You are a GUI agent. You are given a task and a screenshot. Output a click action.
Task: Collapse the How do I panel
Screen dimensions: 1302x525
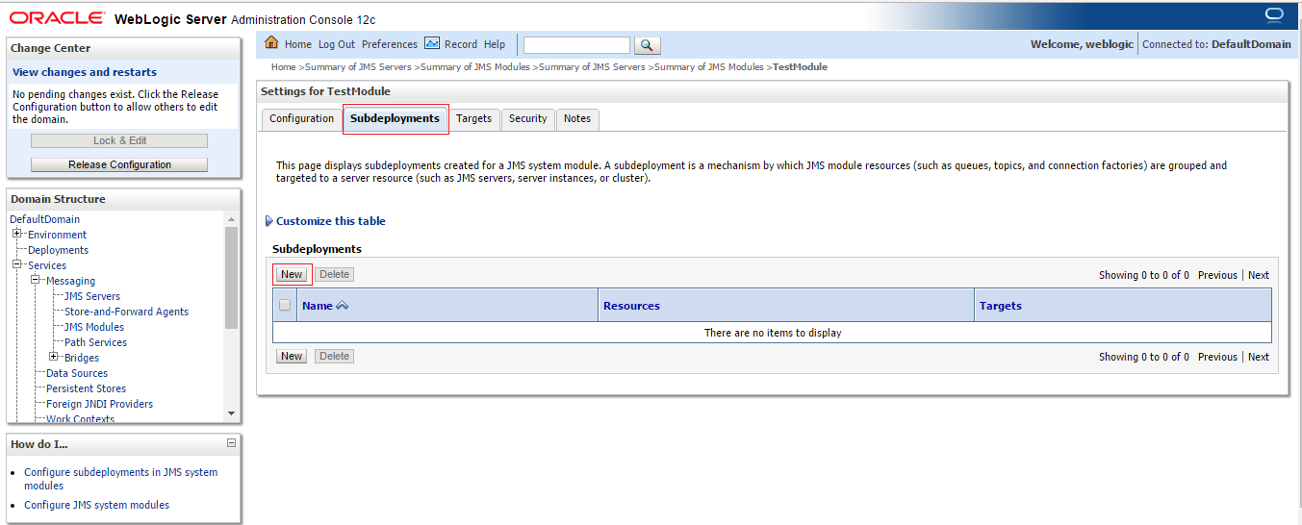231,443
